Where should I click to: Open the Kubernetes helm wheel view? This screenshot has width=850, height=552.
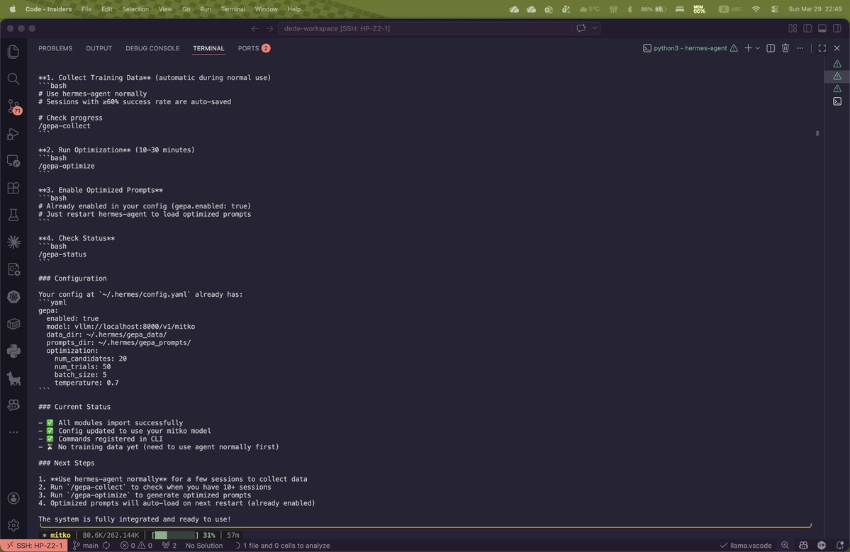tap(13, 296)
